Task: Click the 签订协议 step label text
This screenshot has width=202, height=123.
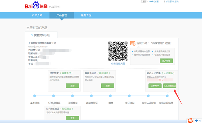Action: [x=130, y=103]
